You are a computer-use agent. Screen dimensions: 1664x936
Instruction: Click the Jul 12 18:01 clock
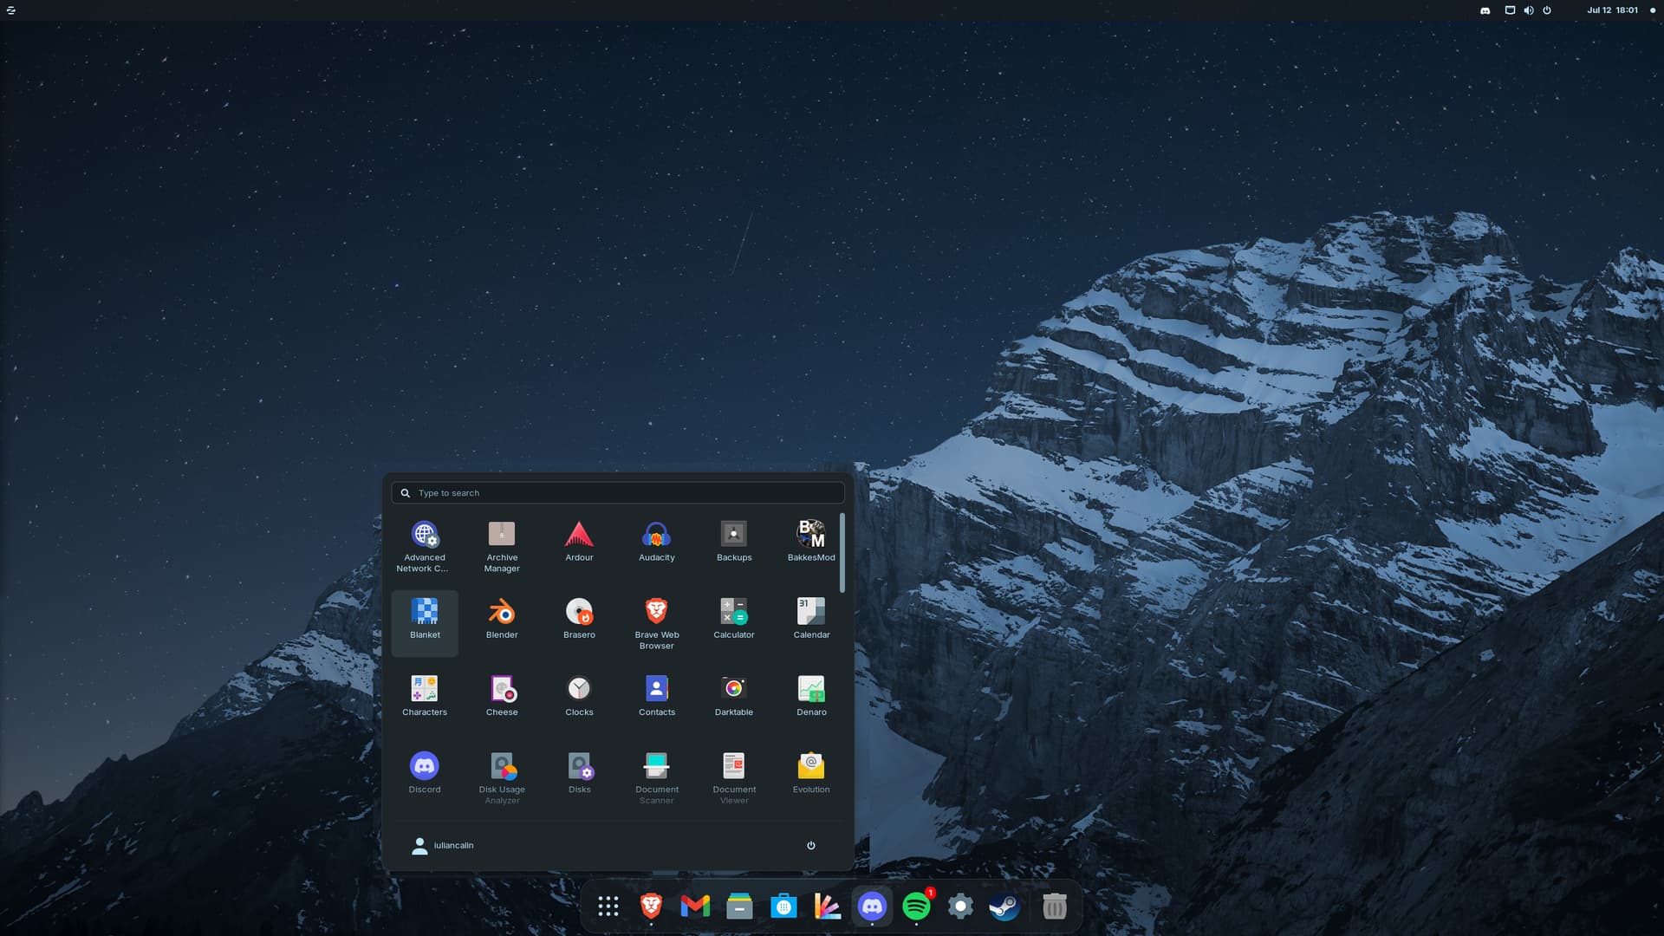(x=1613, y=10)
